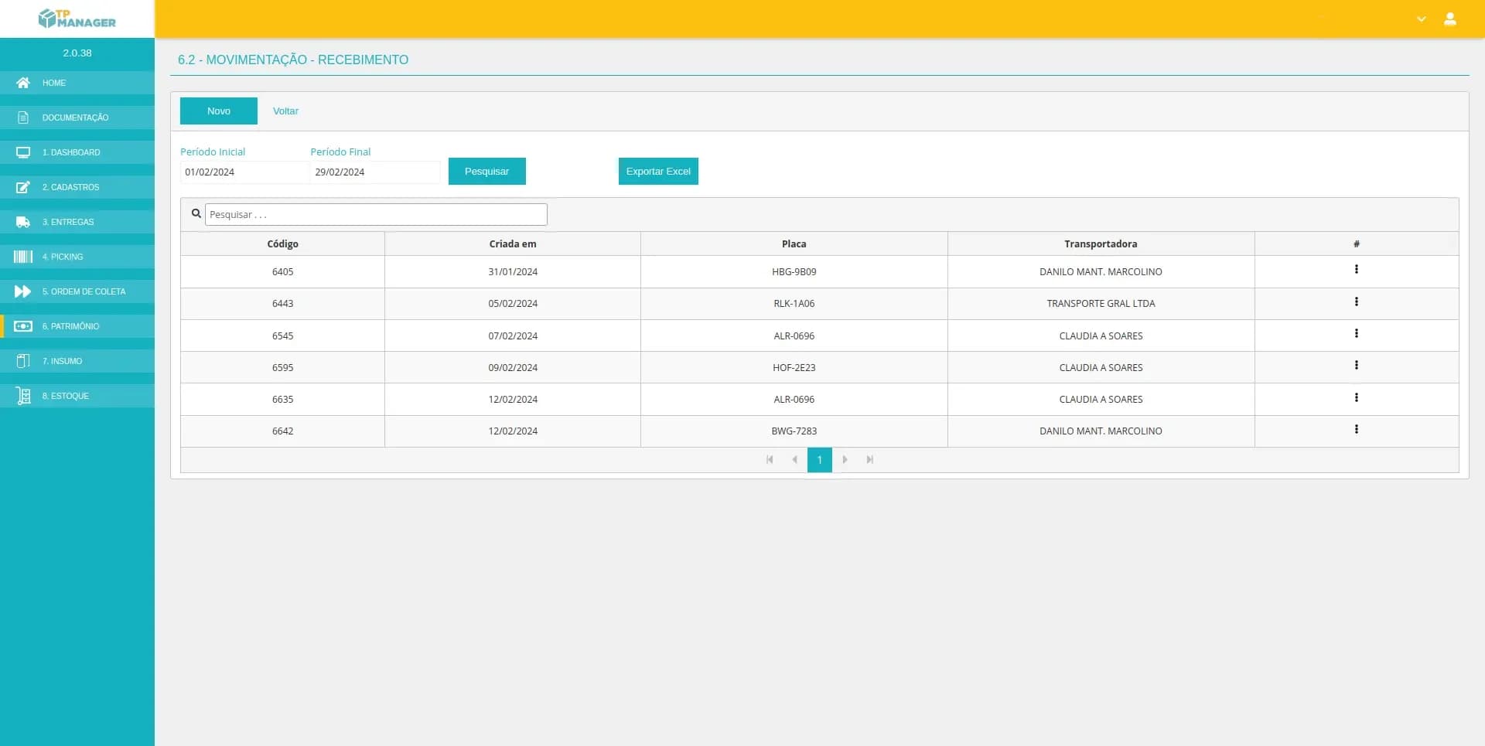Click plate cell HOF-2E23
The height and width of the screenshot is (746, 1485).
[794, 368]
